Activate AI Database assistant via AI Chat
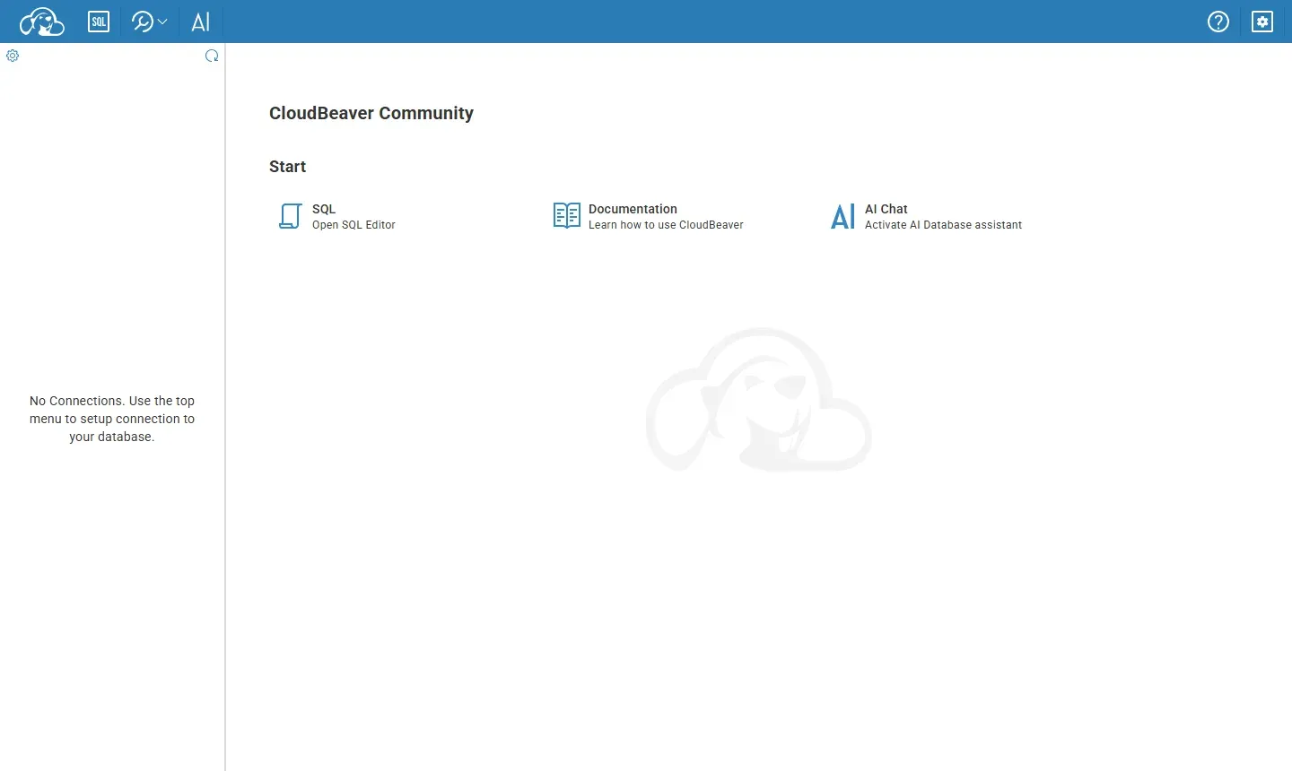Viewport: 1292px width, 771px height. point(886,209)
